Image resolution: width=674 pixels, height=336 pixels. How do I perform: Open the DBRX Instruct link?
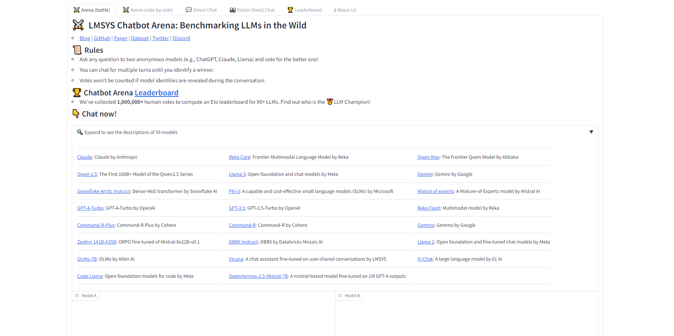click(x=244, y=242)
